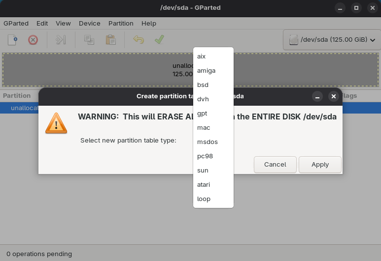Click the Resize/Move partition icon
Image resolution: width=381 pixels, height=261 pixels.
pos(61,40)
